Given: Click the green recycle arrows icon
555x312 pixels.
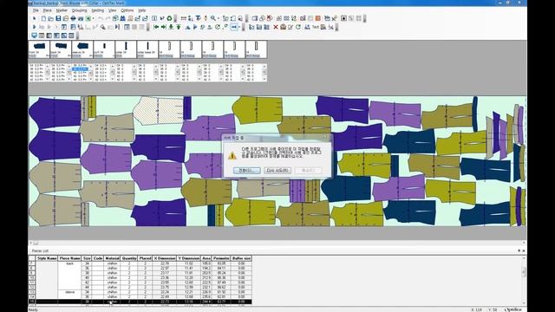Looking at the screenshot, I should coord(170,18).
